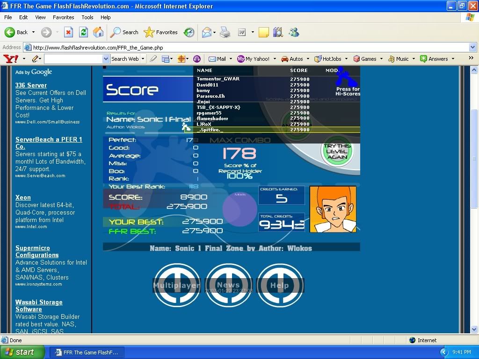Image resolution: width=479 pixels, height=359 pixels.
Task: Click the orange-haired avatar picture
Action: coord(333,209)
